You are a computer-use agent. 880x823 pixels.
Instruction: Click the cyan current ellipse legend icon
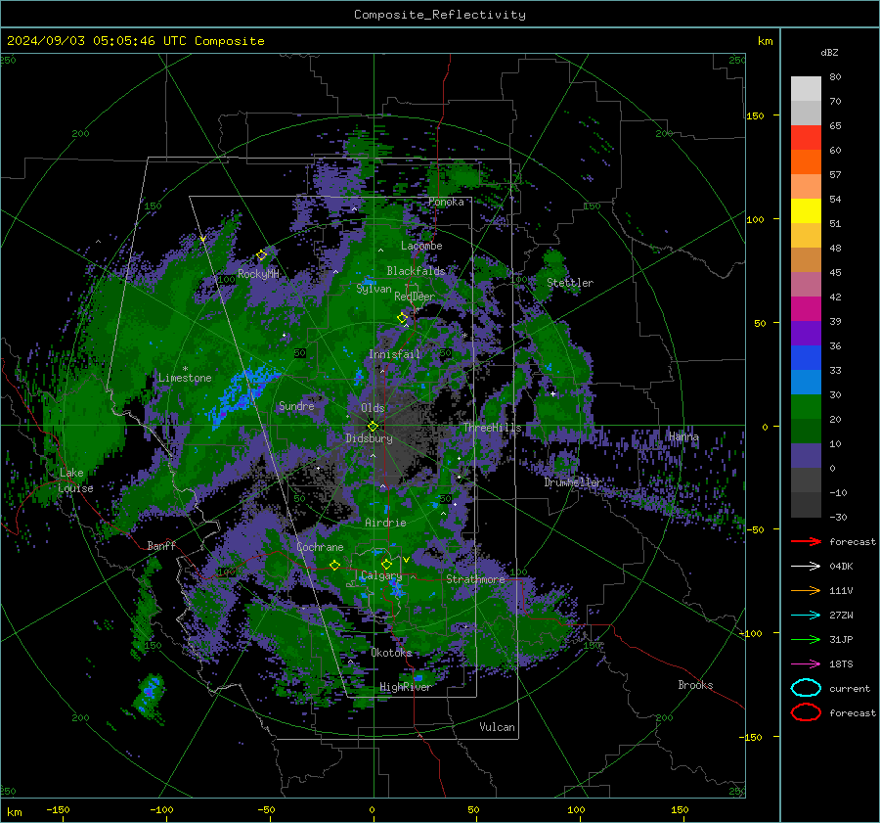806,688
